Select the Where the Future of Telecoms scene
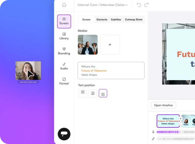Image resolution: width=195 pixels, height=144 pixels. tap(168, 121)
